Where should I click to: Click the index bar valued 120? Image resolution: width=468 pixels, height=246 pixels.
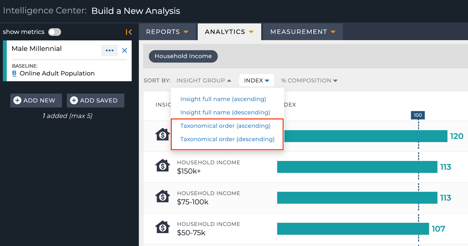pos(365,136)
